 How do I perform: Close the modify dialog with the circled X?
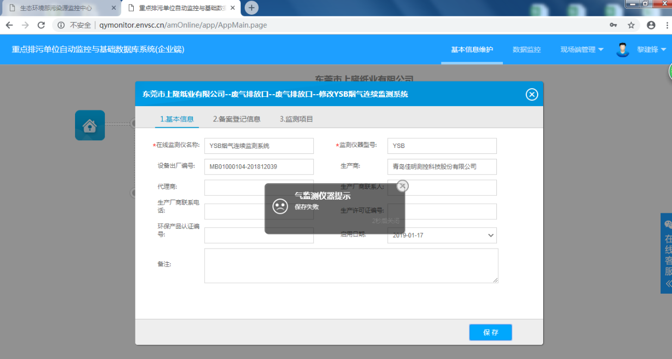pos(532,94)
